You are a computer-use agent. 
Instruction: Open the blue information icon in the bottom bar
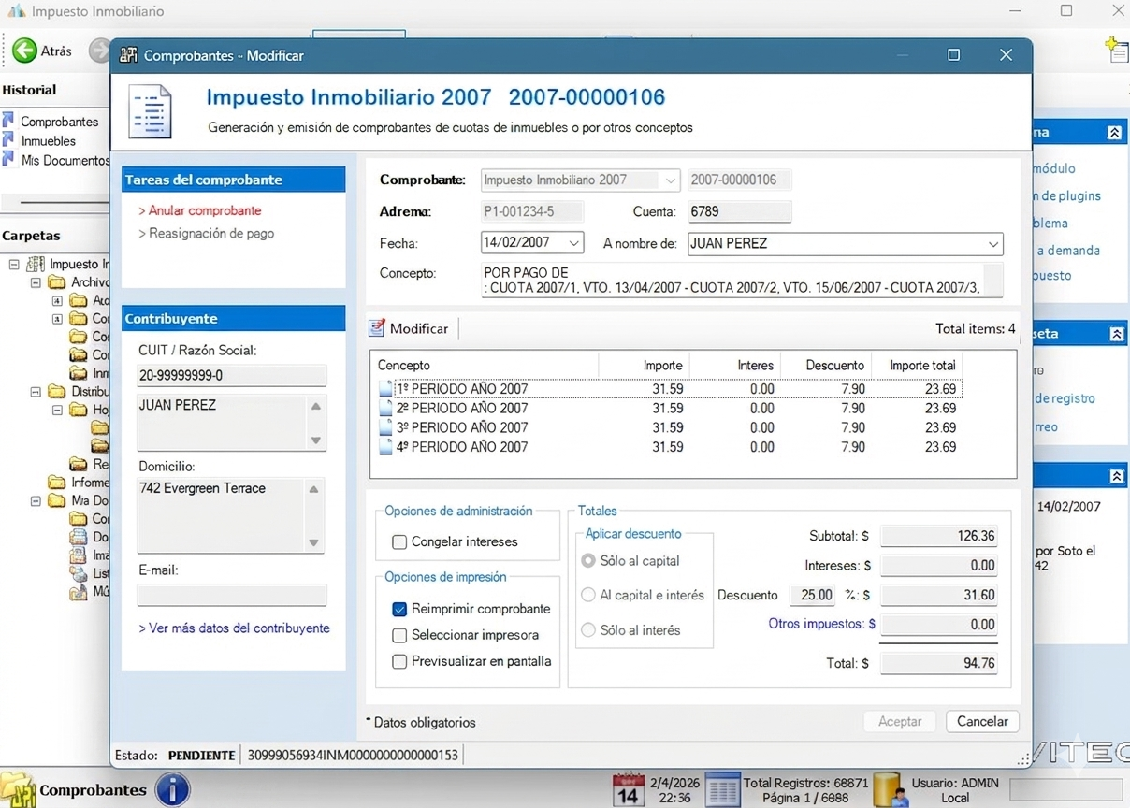pyautogui.click(x=172, y=789)
